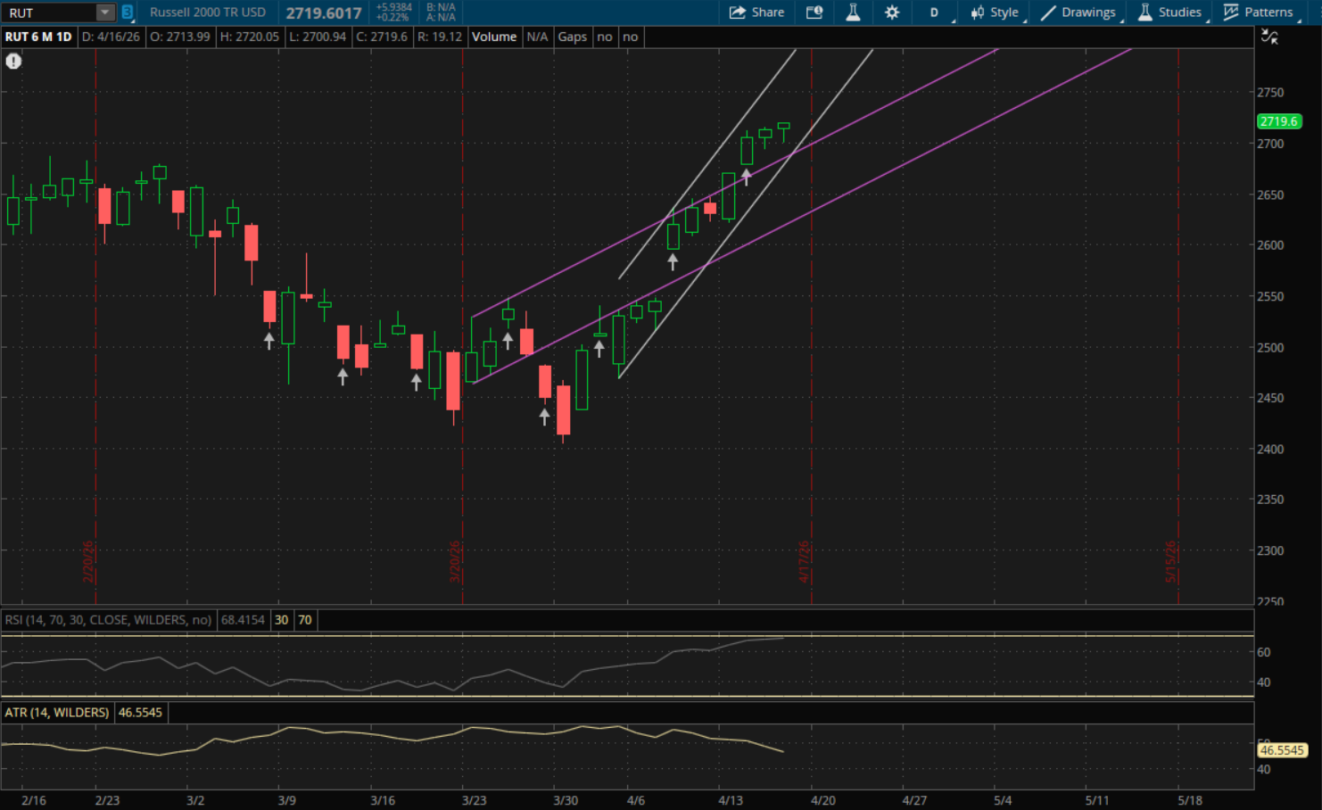
Task: Click the RSI study label
Action: (108, 620)
